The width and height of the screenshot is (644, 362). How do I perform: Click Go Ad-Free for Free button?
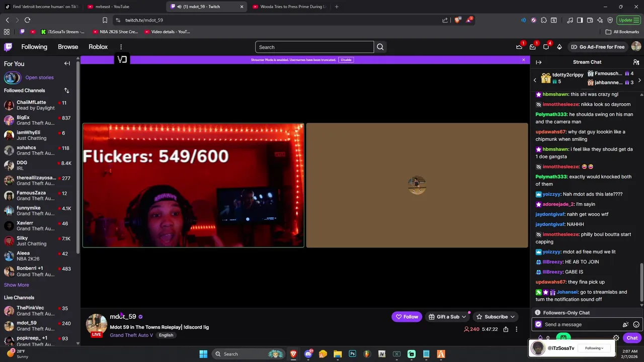point(598,47)
